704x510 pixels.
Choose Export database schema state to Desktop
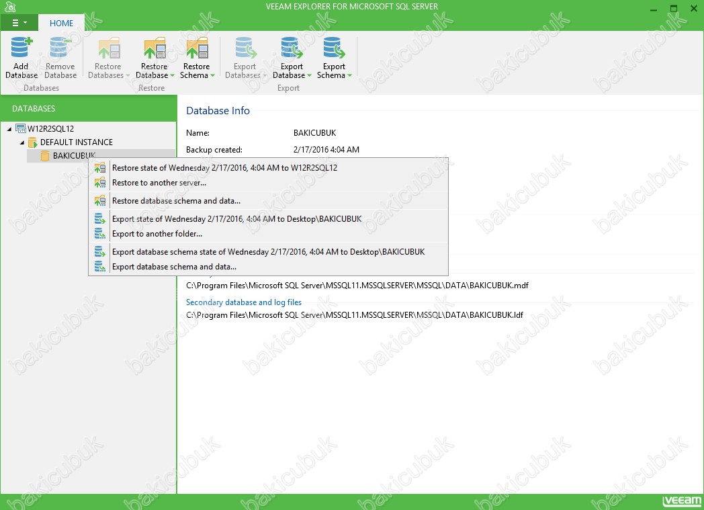pyautogui.click(x=269, y=252)
